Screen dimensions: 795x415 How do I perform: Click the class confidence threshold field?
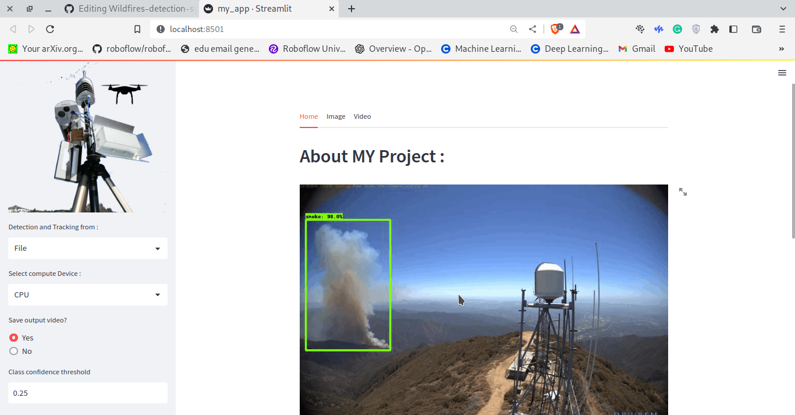point(87,393)
